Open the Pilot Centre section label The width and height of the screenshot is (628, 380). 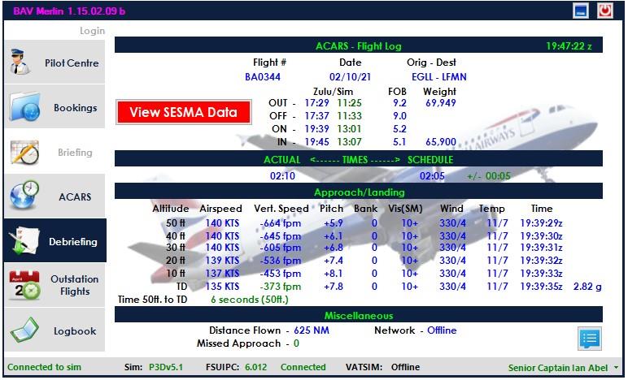coord(72,63)
